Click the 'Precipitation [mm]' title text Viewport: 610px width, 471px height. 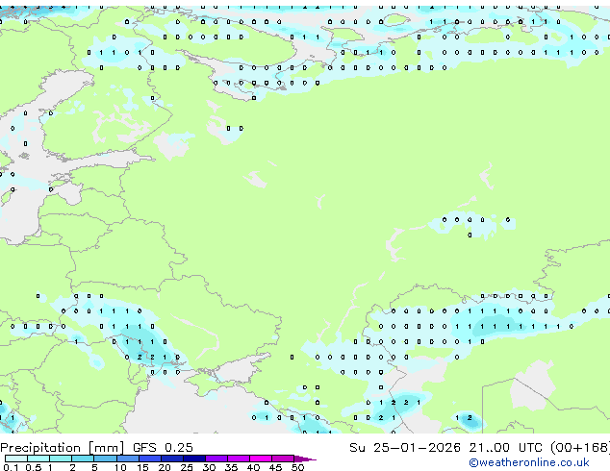pos(63,448)
